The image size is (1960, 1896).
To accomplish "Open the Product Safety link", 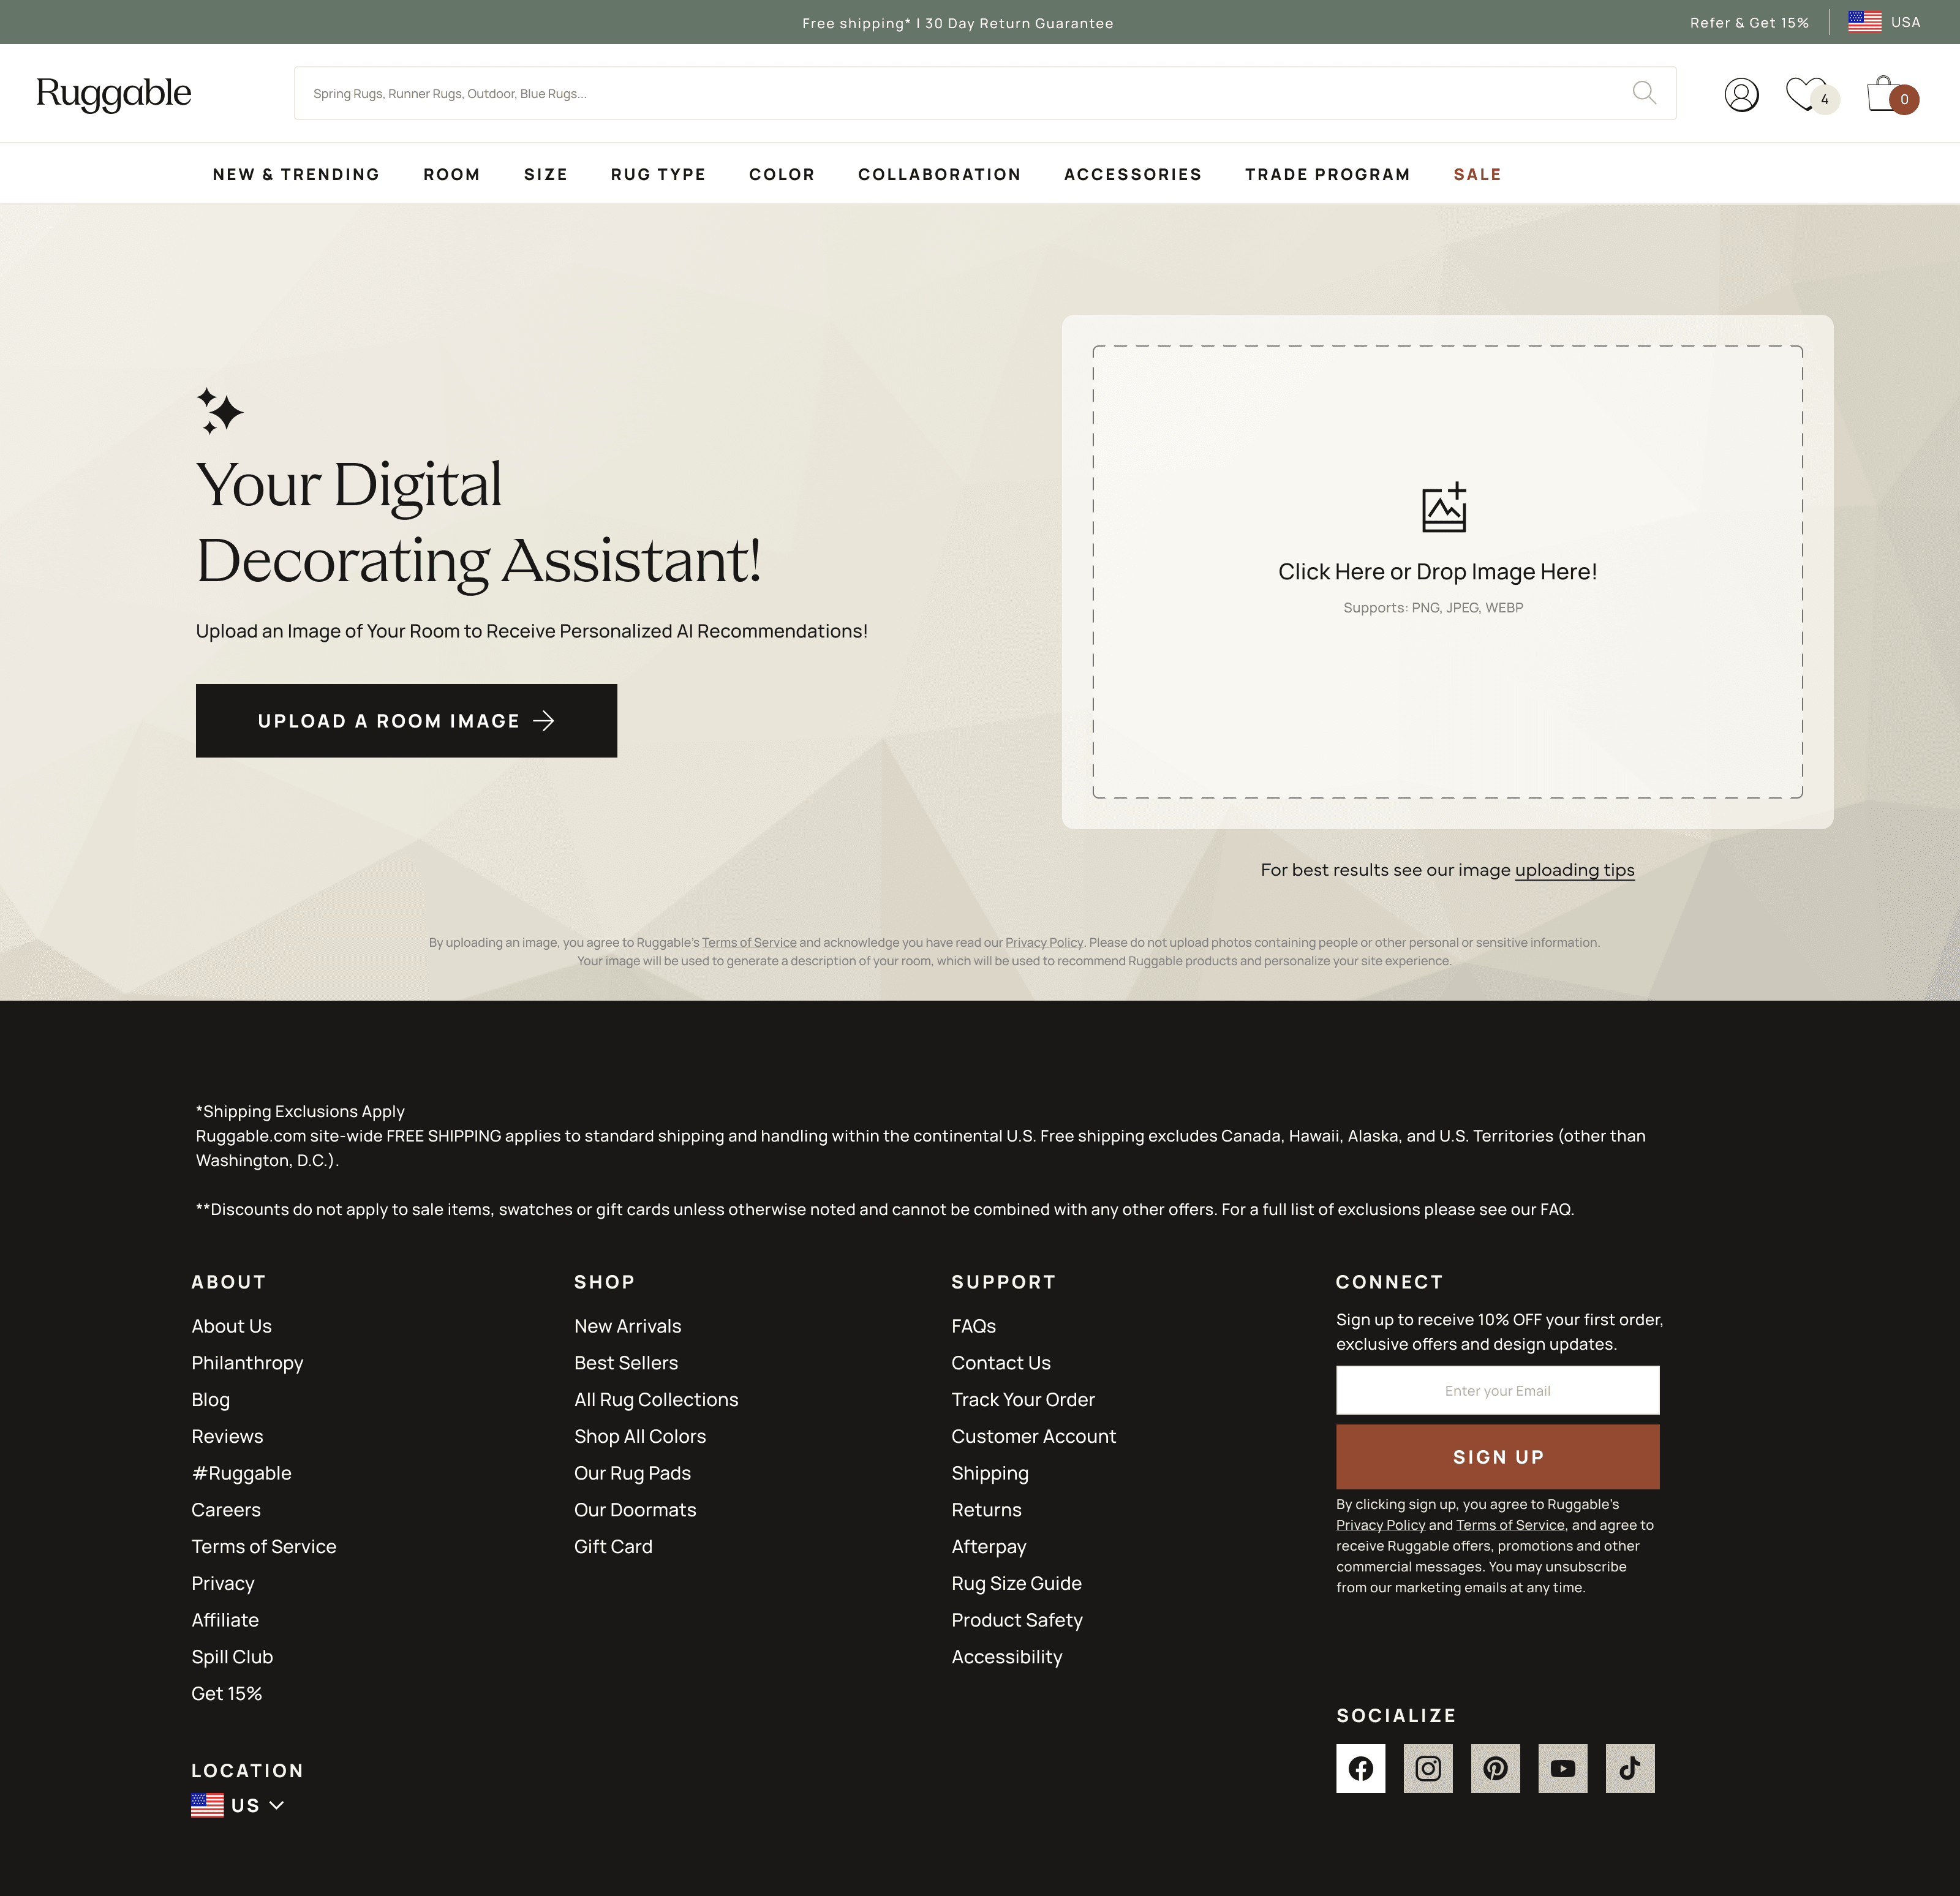I will [1017, 1619].
